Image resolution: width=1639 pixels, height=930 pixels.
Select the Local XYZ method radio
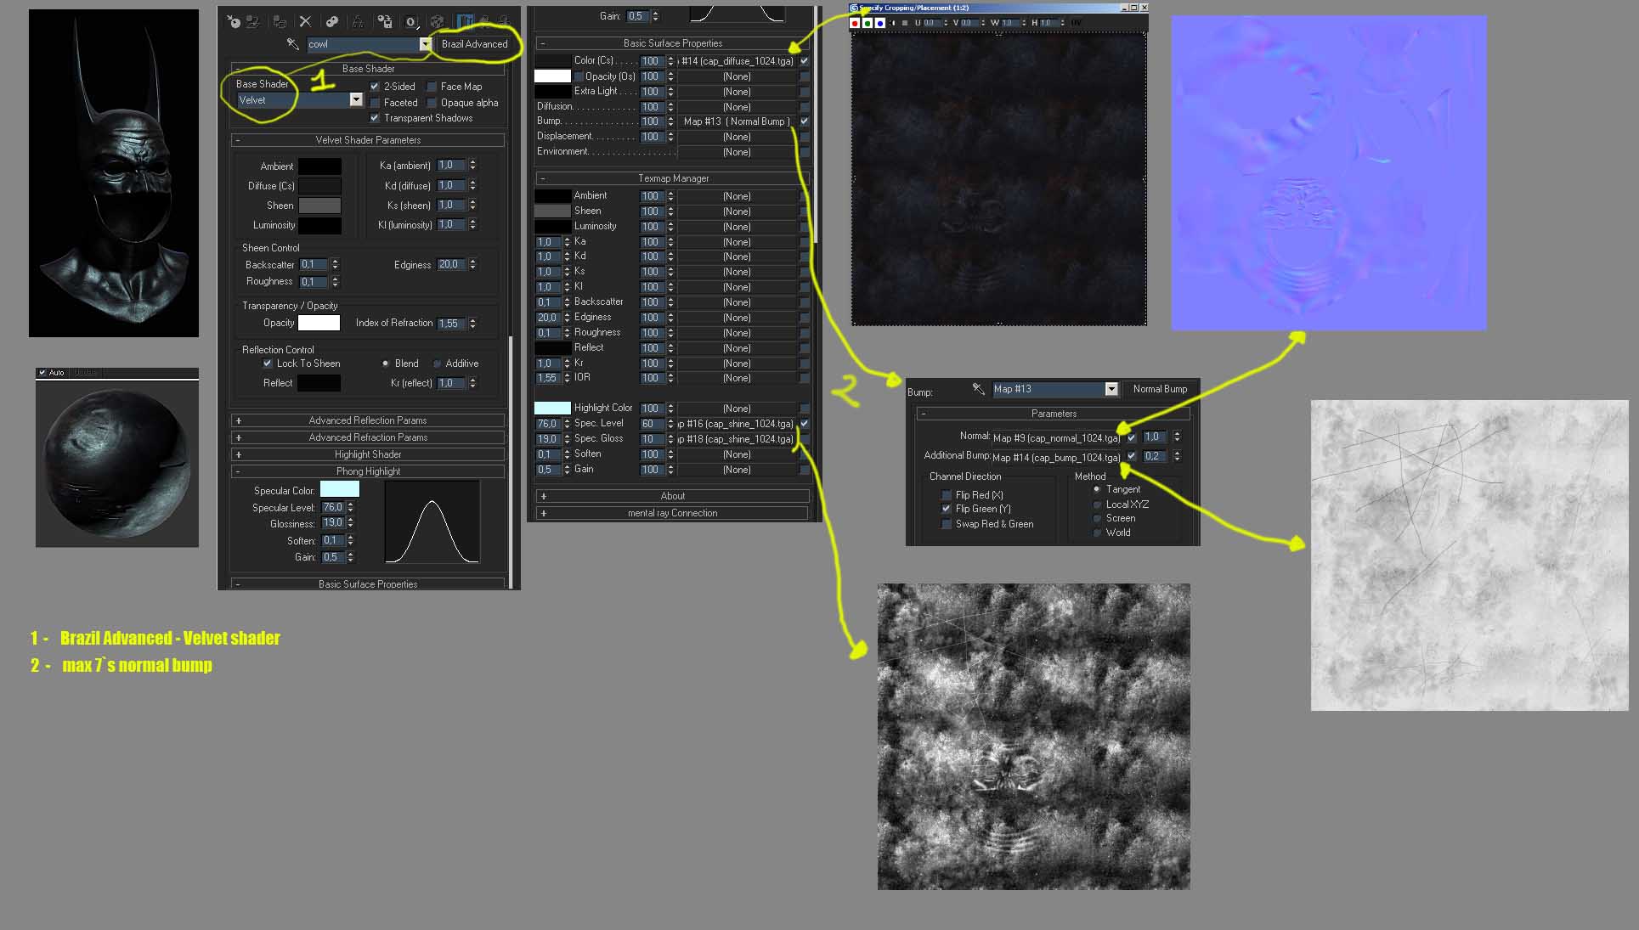pyautogui.click(x=1097, y=504)
